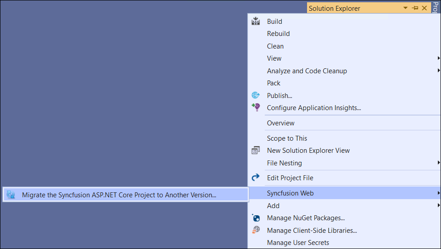Click the New Solution Explorer View icon

point(255,150)
